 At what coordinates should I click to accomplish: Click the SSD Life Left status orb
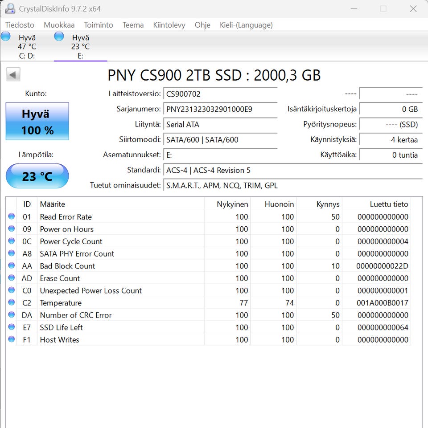[11, 327]
